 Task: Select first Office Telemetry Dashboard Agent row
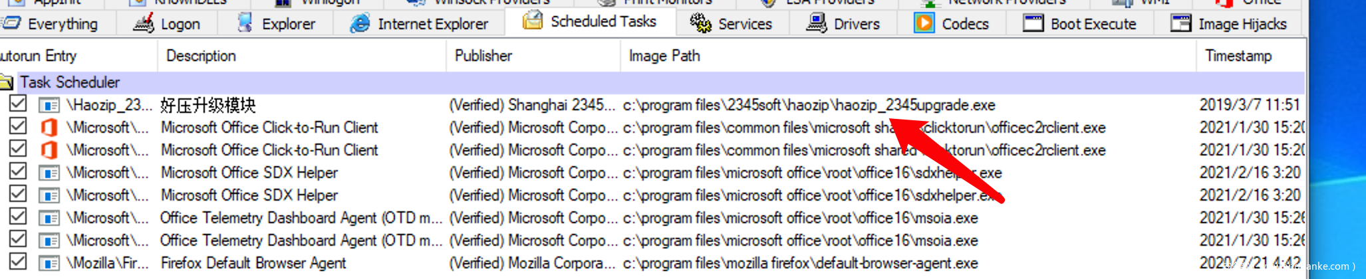tap(301, 218)
